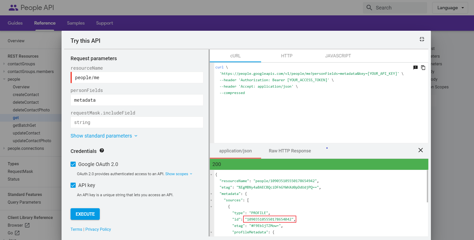Click the People API title text
The width and height of the screenshot is (474, 240).
37,8
